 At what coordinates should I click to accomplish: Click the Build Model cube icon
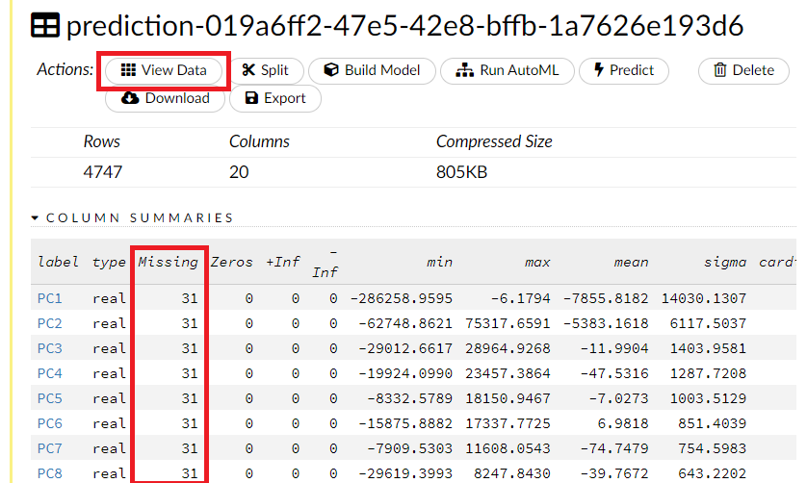(x=331, y=70)
